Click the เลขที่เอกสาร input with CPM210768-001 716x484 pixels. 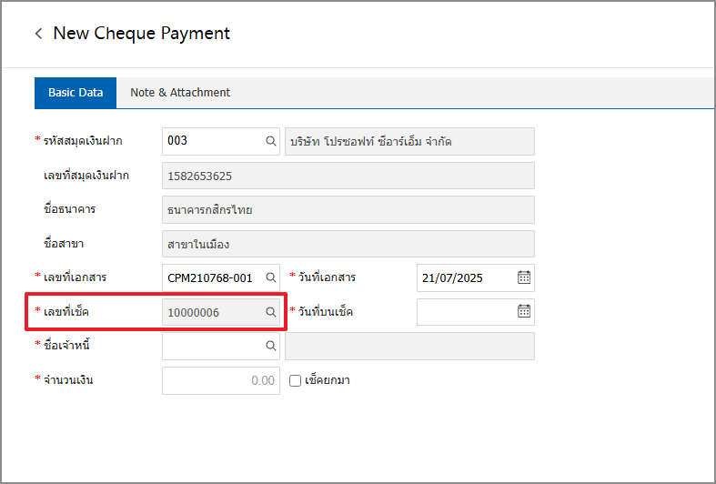click(x=211, y=277)
